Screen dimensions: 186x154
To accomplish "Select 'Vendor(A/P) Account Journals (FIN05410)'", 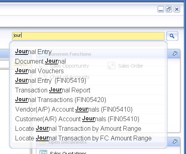I will 88,109.
